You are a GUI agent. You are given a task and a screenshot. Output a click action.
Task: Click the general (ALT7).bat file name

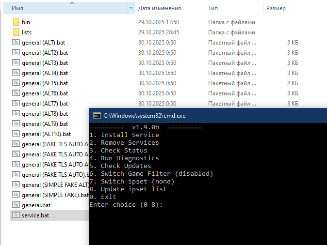[45, 104]
